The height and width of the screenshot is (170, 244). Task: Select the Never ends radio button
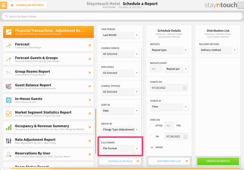point(152,147)
